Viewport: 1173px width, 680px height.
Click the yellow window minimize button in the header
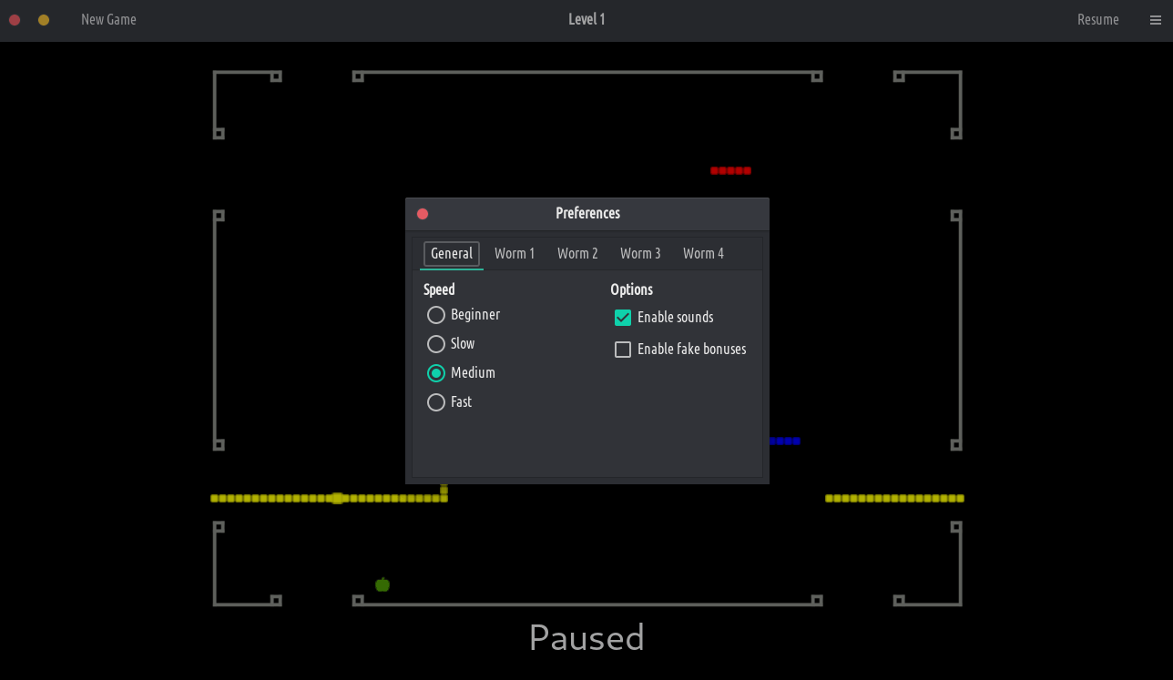click(x=44, y=20)
